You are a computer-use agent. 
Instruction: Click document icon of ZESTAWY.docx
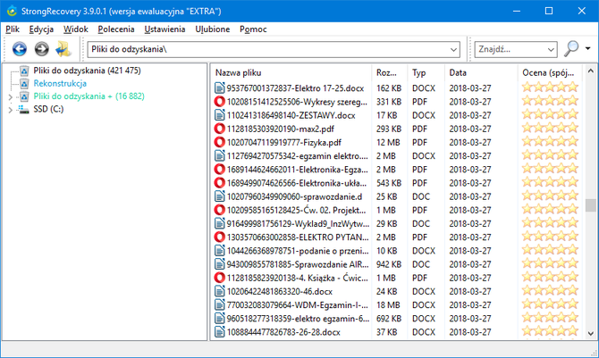pyautogui.click(x=219, y=115)
